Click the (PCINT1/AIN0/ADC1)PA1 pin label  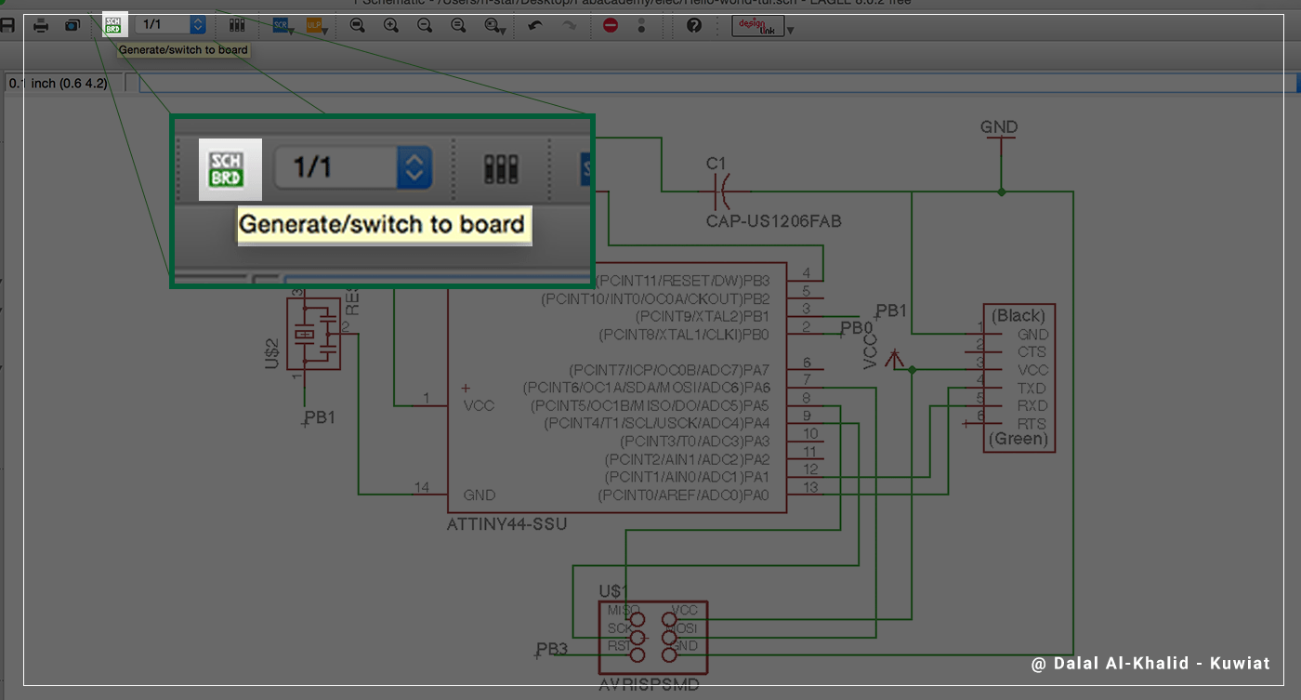point(688,478)
